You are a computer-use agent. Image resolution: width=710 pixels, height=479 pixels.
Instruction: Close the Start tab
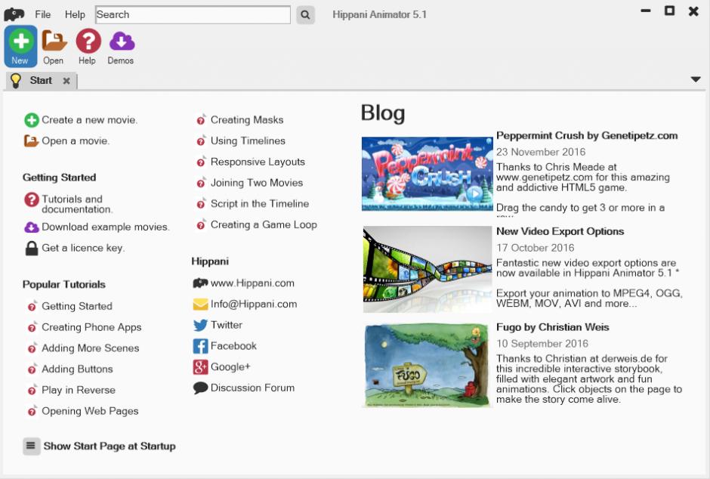click(66, 81)
